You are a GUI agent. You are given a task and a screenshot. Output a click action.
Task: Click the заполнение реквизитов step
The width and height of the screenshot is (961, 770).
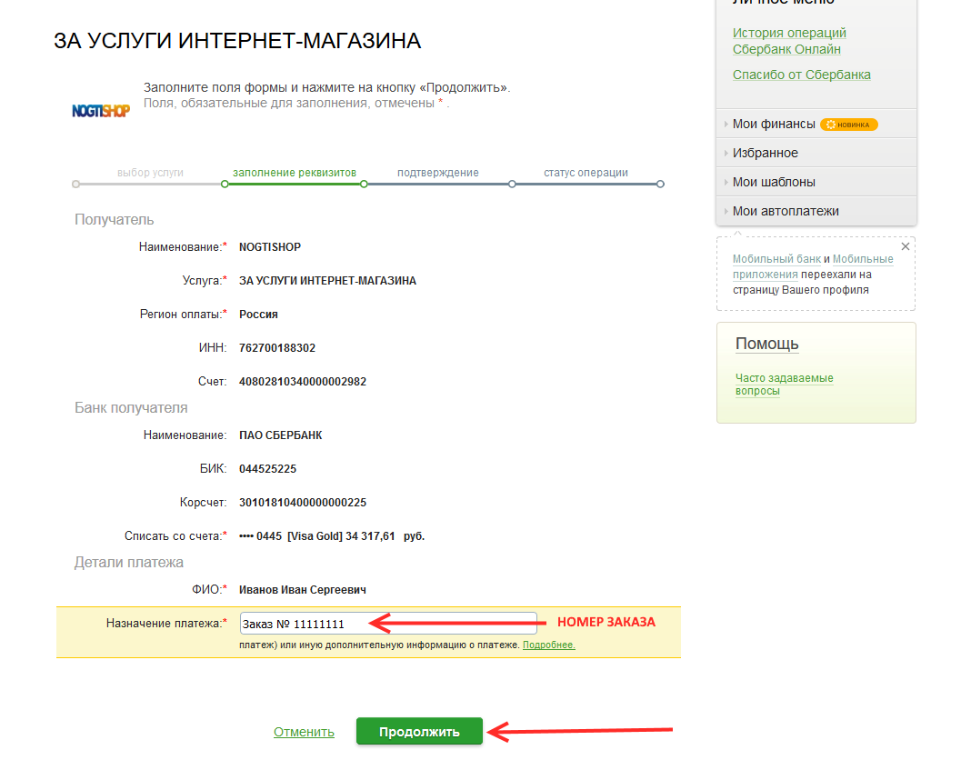[295, 173]
